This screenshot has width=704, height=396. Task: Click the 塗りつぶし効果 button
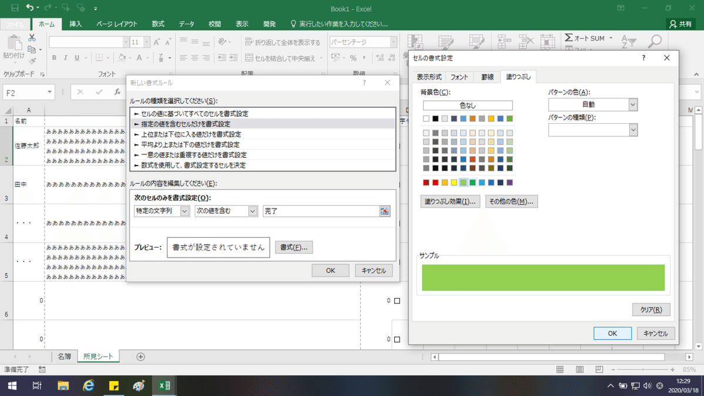click(x=451, y=201)
